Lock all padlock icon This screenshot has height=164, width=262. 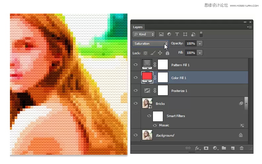tap(167, 53)
